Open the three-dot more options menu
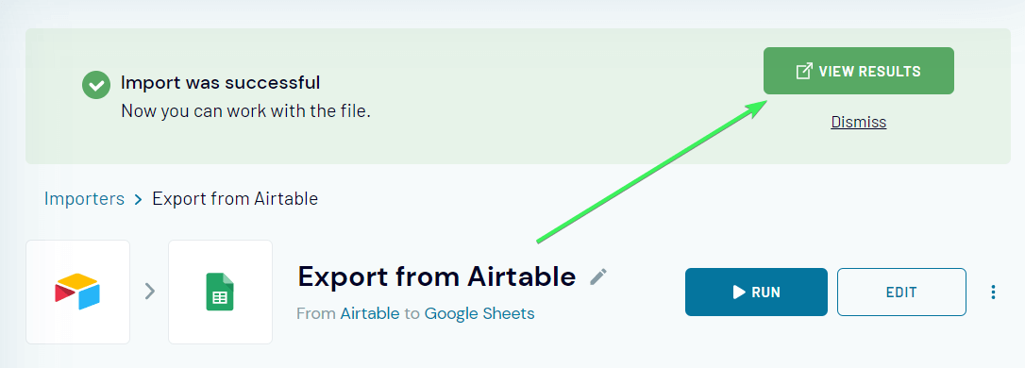Image resolution: width=1025 pixels, height=368 pixels. point(993,293)
